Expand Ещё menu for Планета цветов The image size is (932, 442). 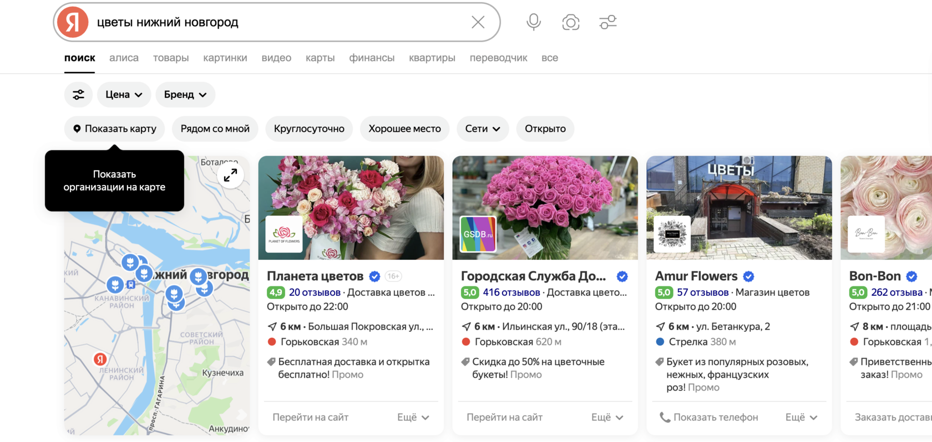coord(413,418)
